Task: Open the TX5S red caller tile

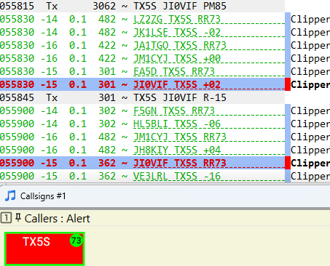Action: coord(44,249)
